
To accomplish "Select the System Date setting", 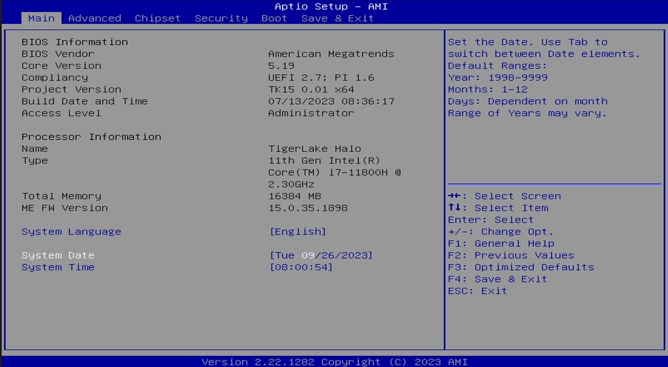I will 58,255.
